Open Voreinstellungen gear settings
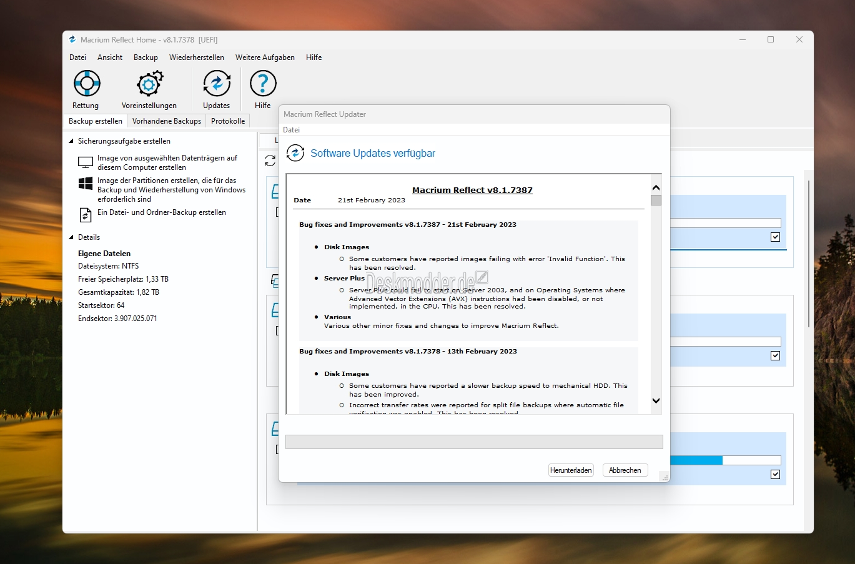Screen dimensions: 855x564 [149, 83]
